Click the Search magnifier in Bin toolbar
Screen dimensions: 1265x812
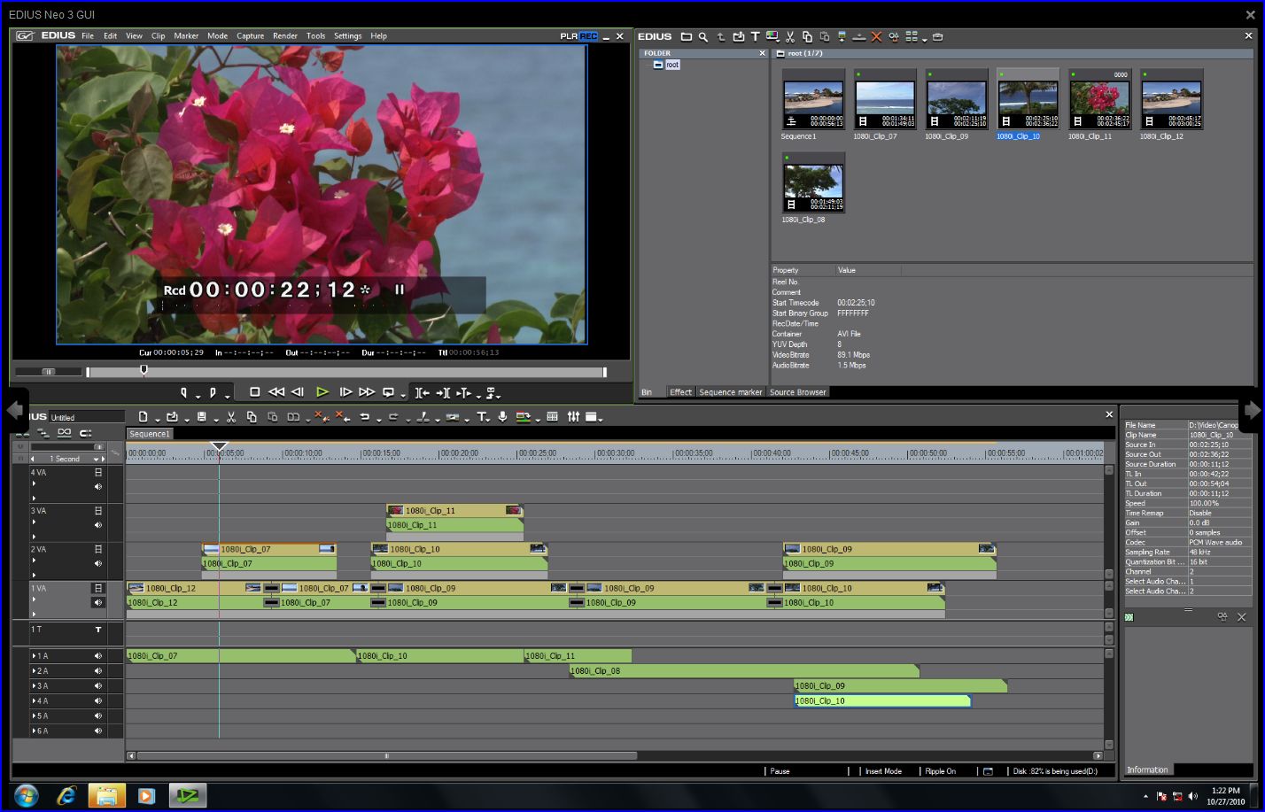(x=702, y=37)
